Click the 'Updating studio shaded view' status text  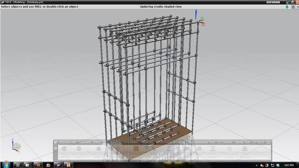tap(161, 7)
